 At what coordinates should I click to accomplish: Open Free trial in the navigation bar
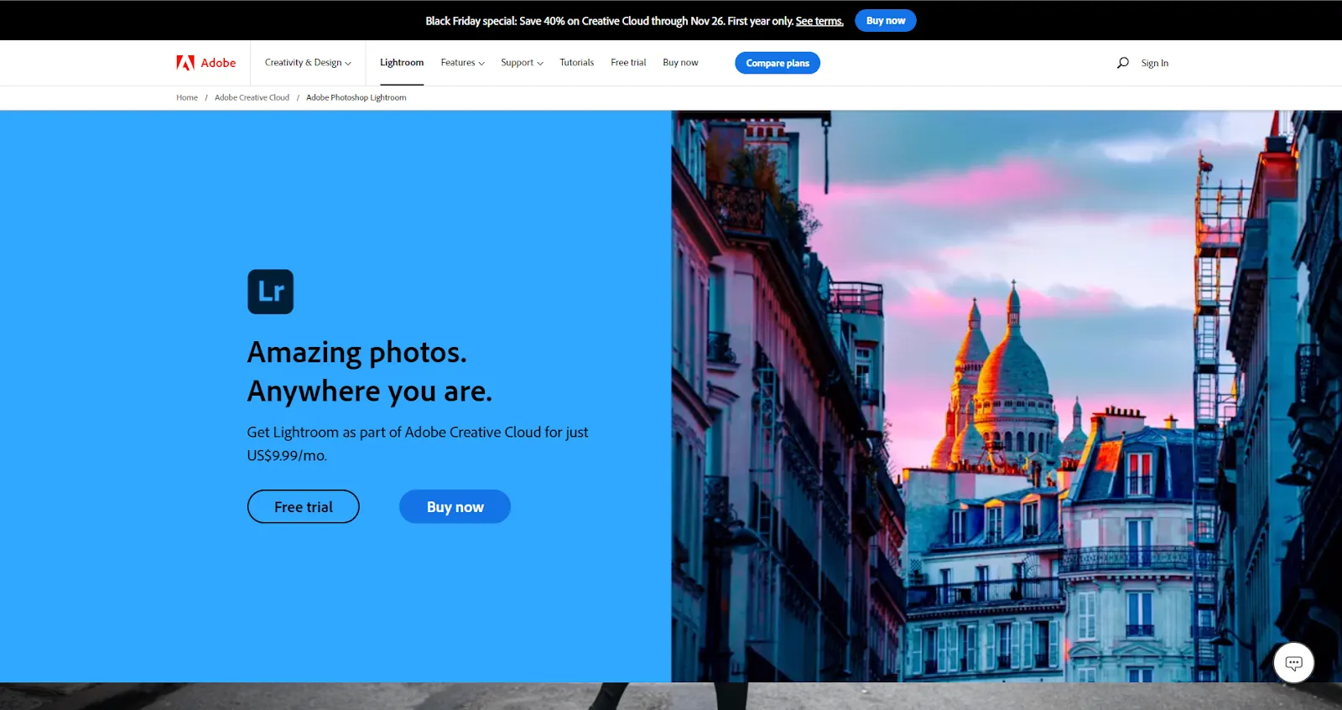coord(628,63)
